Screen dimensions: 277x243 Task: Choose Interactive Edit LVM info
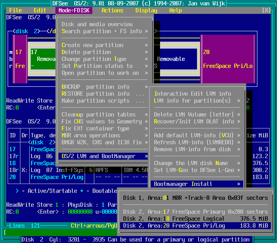pos(192,94)
